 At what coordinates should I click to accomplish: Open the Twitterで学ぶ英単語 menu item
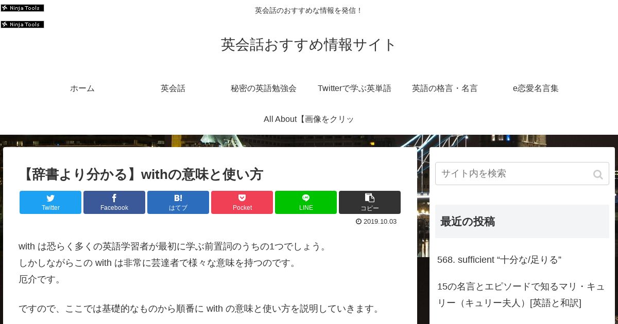[x=354, y=88]
